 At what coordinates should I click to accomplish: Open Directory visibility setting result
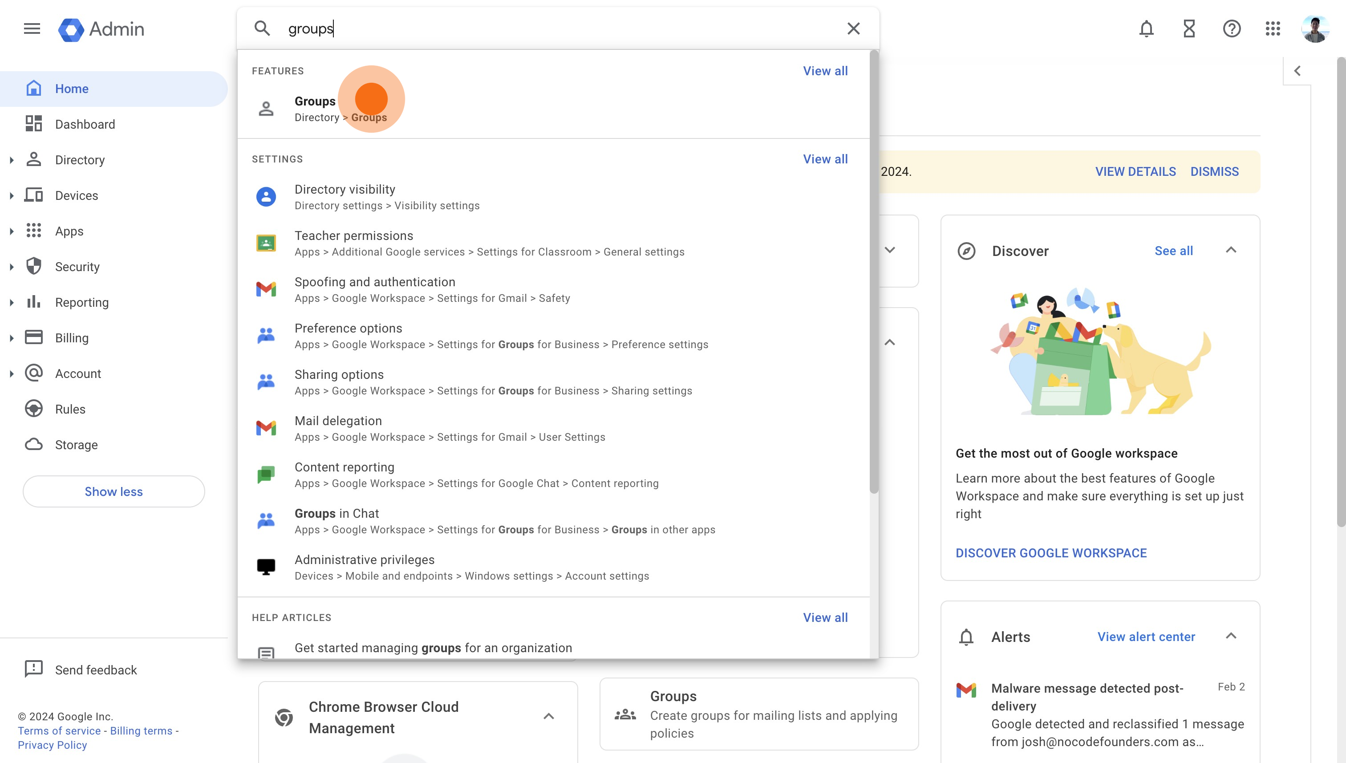pyautogui.click(x=553, y=197)
